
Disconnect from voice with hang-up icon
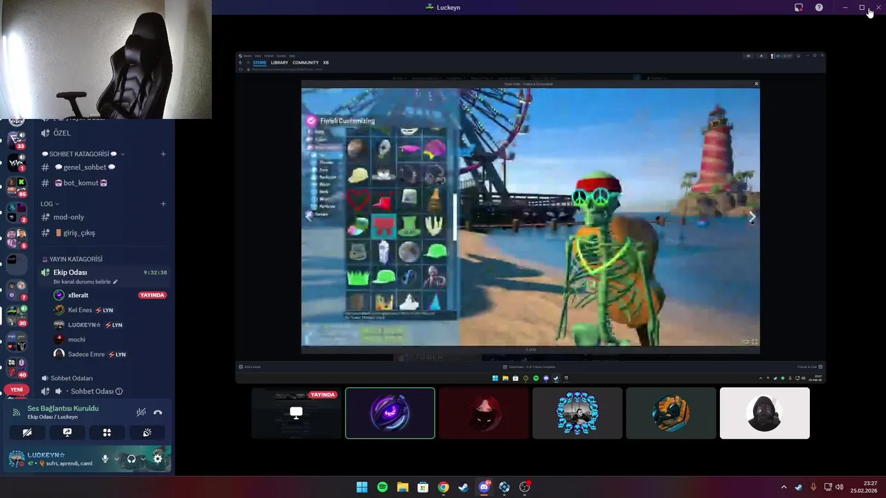pos(158,412)
